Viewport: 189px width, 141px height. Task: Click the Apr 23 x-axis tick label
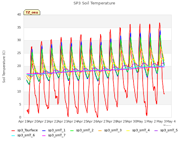click(63, 121)
